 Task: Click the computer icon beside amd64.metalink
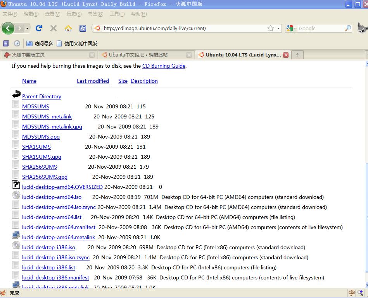(16, 235)
